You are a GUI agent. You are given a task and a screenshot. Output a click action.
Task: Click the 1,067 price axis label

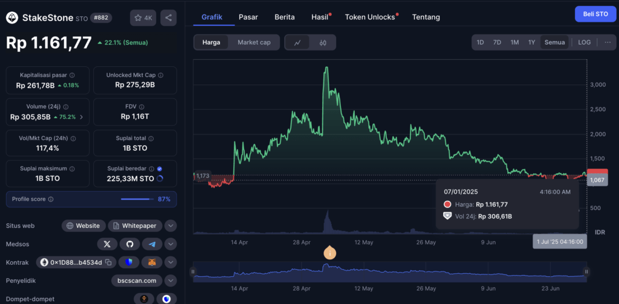pyautogui.click(x=597, y=180)
